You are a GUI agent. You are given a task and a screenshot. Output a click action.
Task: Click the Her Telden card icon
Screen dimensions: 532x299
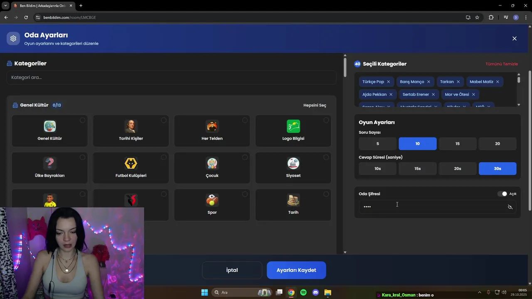(x=212, y=126)
